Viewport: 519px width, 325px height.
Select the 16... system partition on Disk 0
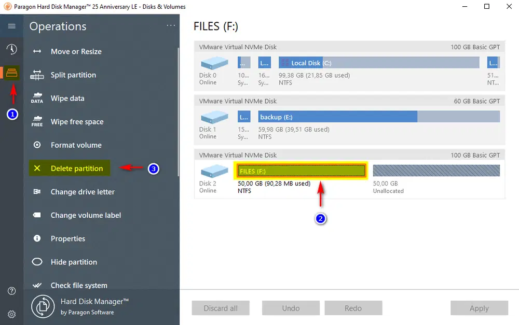[265, 63]
